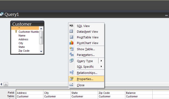
Task: Click the Parameters icon
Action: click(71, 54)
